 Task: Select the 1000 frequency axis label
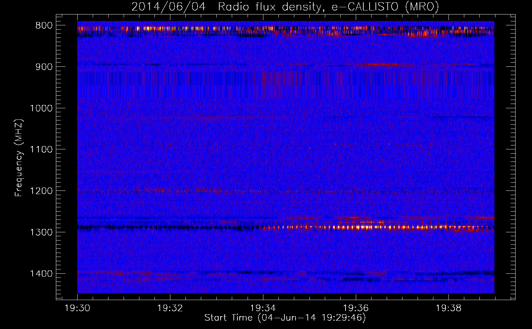(x=41, y=108)
